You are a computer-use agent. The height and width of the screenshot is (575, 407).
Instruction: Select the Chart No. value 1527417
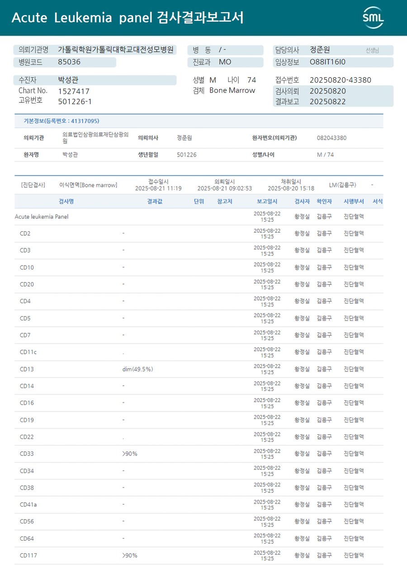click(74, 91)
